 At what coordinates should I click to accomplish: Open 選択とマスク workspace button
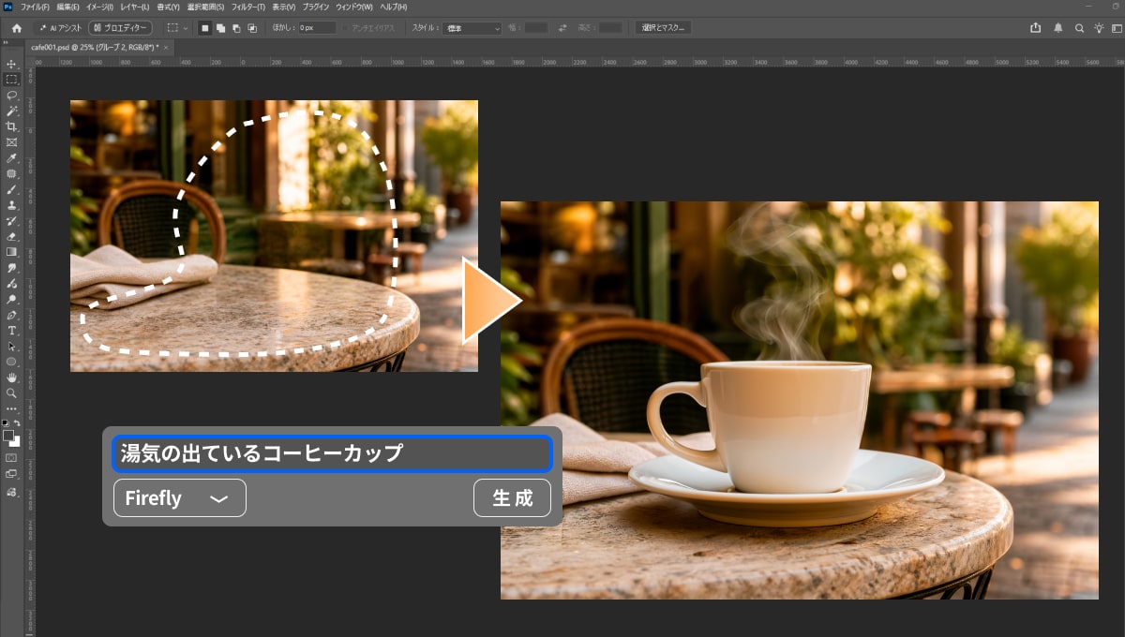[663, 28]
